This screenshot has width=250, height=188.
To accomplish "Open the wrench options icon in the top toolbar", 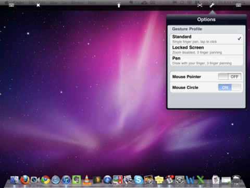I will pos(212,5).
